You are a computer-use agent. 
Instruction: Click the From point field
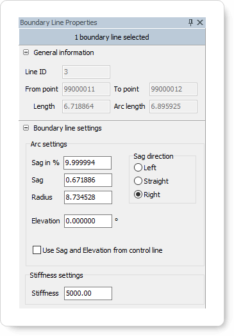tap(87, 90)
